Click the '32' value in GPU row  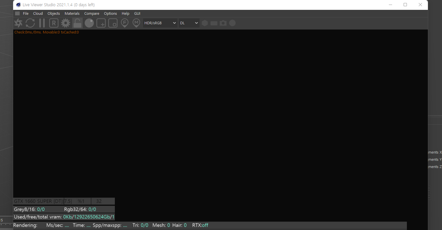tap(99, 201)
